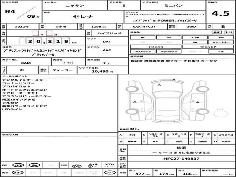Image resolution: width=236 pixels, height=177 pixels.
Task: Click the model code 6AA-HFC27
Action: click(x=144, y=27)
